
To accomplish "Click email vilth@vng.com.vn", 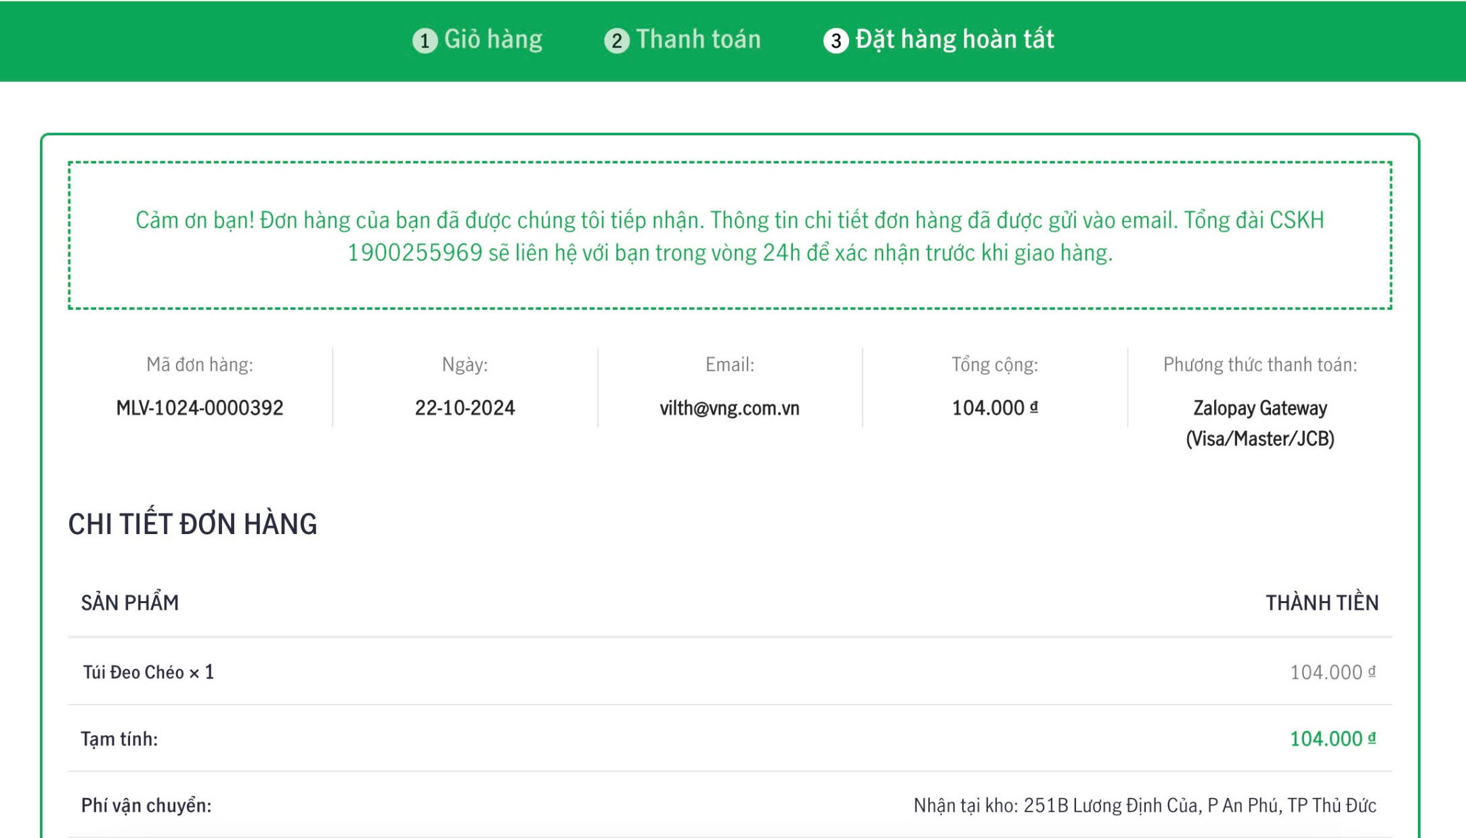I will [x=729, y=407].
